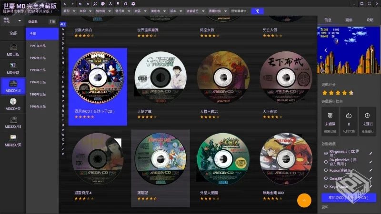Edit the Fusion源鏡版 emulator with pencil icon
This screenshot has width=381, height=214.
371,170
